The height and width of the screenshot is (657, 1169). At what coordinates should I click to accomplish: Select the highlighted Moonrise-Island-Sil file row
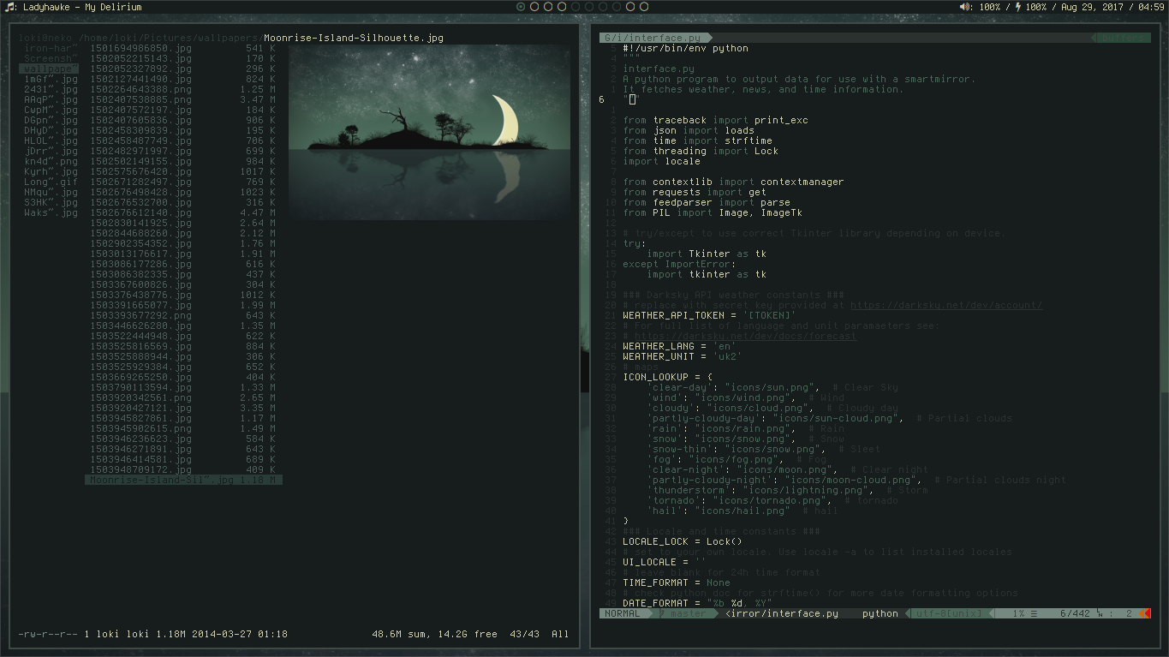(183, 480)
